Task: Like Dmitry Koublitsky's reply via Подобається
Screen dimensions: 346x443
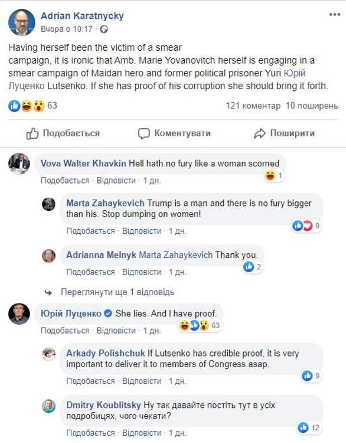Action: point(90,433)
